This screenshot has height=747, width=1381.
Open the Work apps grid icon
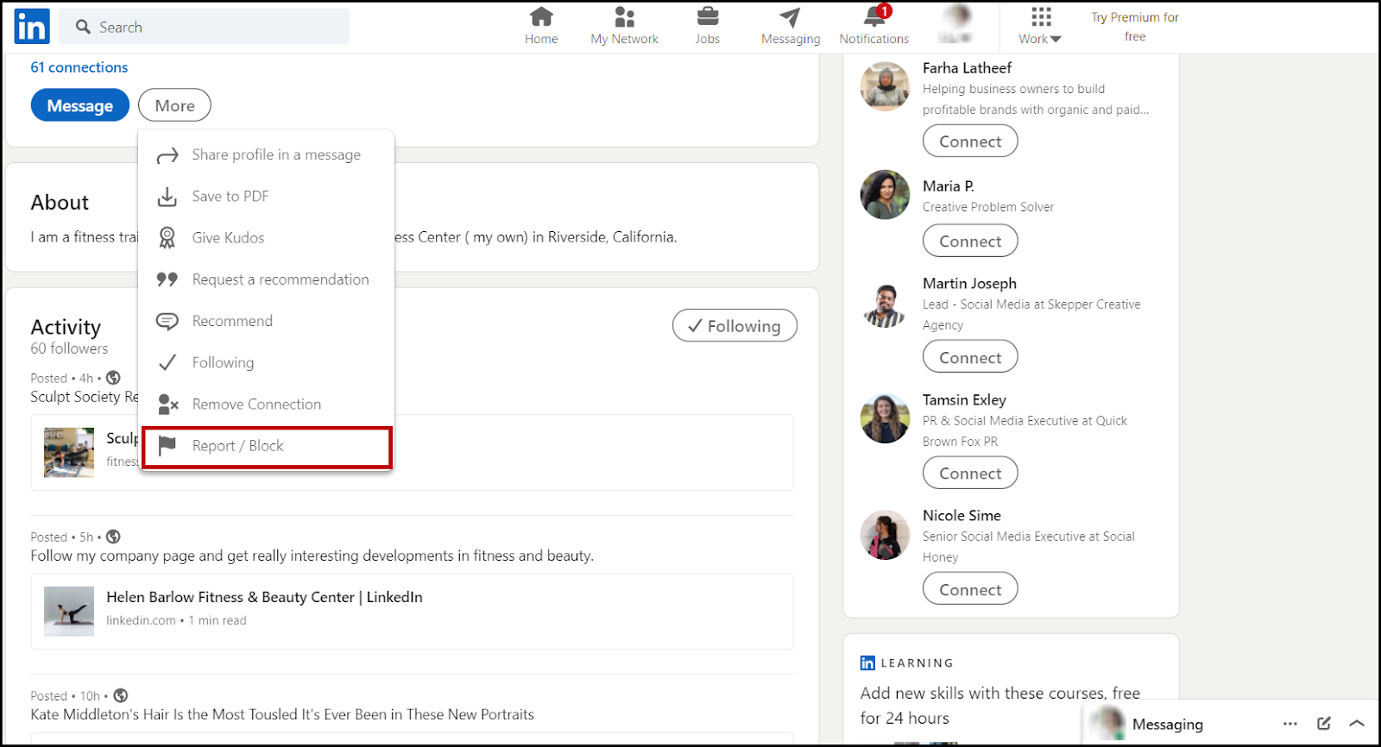1041,17
